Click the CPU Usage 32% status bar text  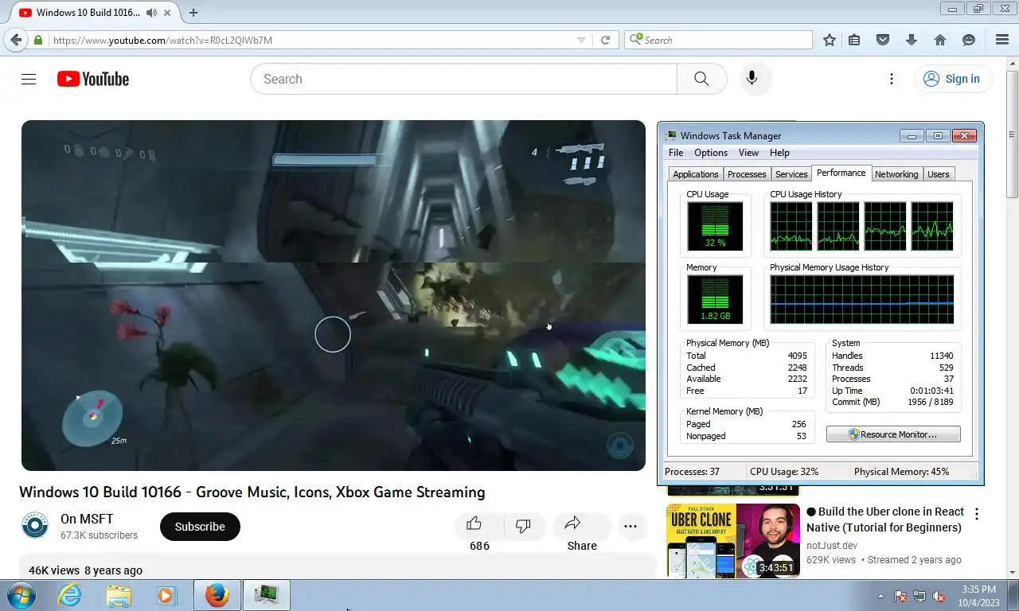click(x=784, y=472)
